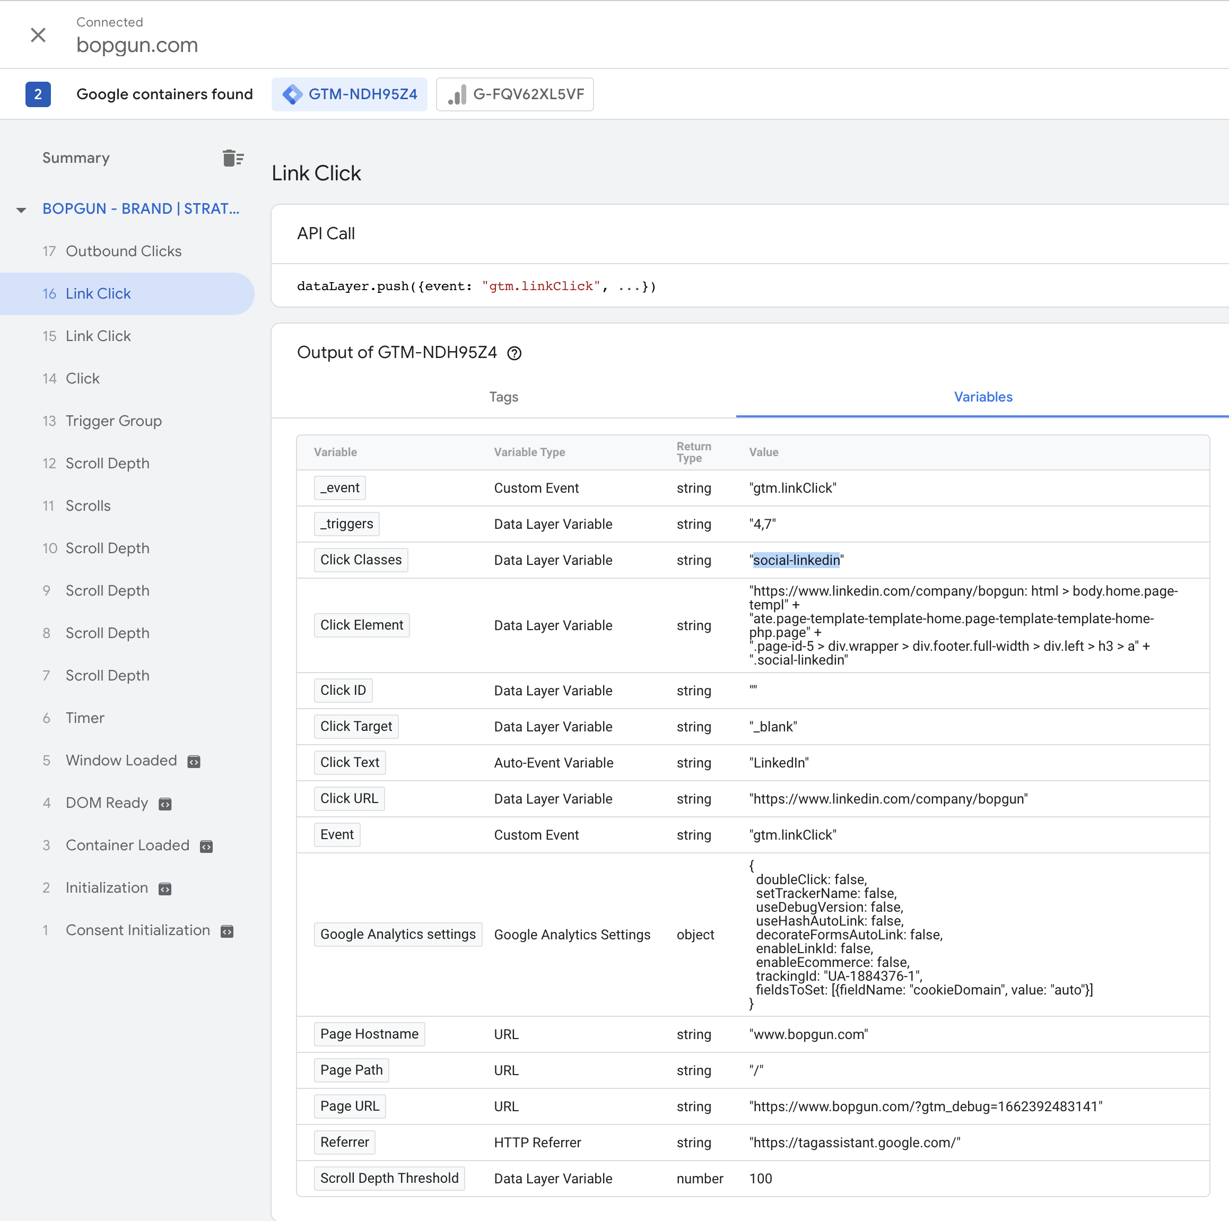This screenshot has height=1221, width=1229.
Task: Open the Page URL variable chip
Action: click(349, 1106)
